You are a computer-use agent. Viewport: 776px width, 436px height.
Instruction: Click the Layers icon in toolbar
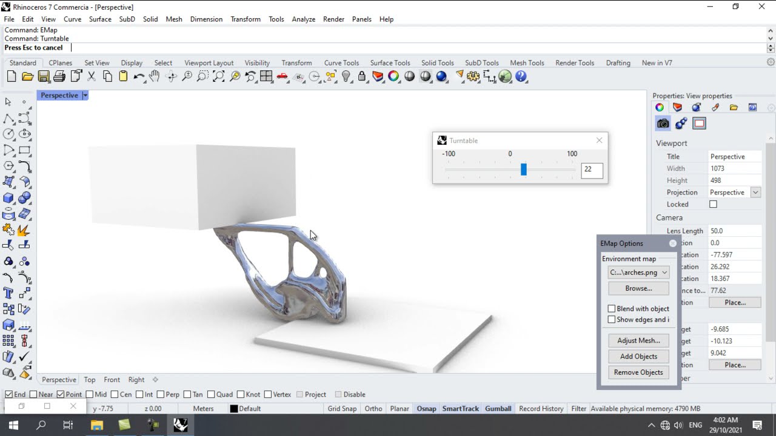pos(378,76)
